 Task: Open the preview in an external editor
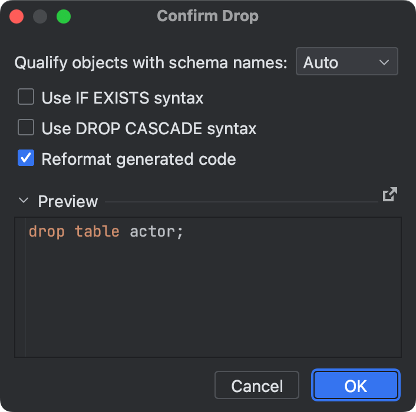(x=389, y=195)
